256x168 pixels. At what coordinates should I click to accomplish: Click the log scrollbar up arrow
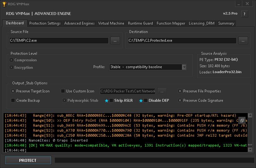[250, 115]
